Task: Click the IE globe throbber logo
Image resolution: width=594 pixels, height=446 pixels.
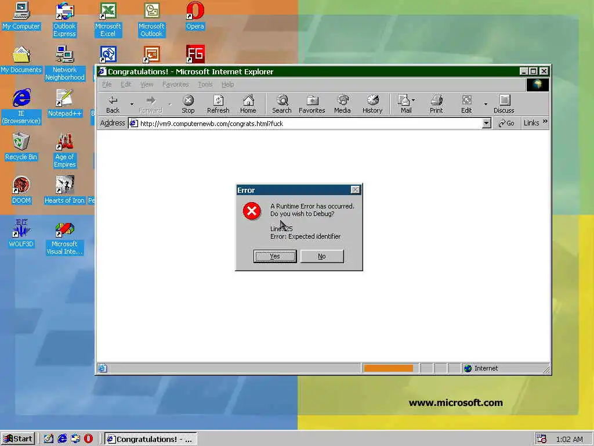Action: (x=538, y=85)
